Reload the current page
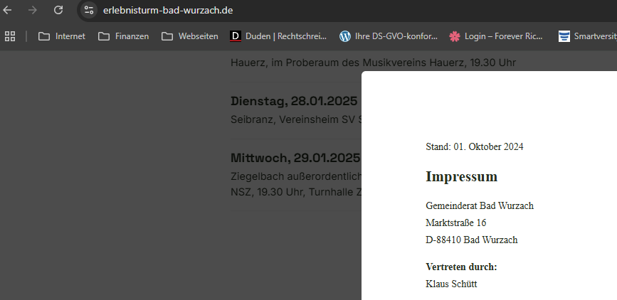The height and width of the screenshot is (300, 617). [58, 10]
